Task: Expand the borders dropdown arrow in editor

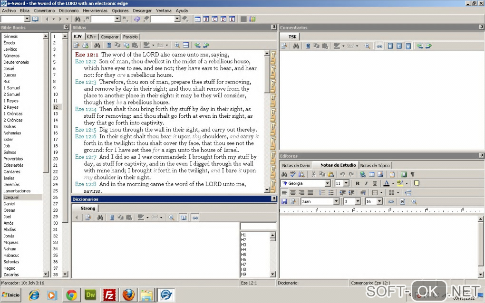Action: click(x=381, y=193)
